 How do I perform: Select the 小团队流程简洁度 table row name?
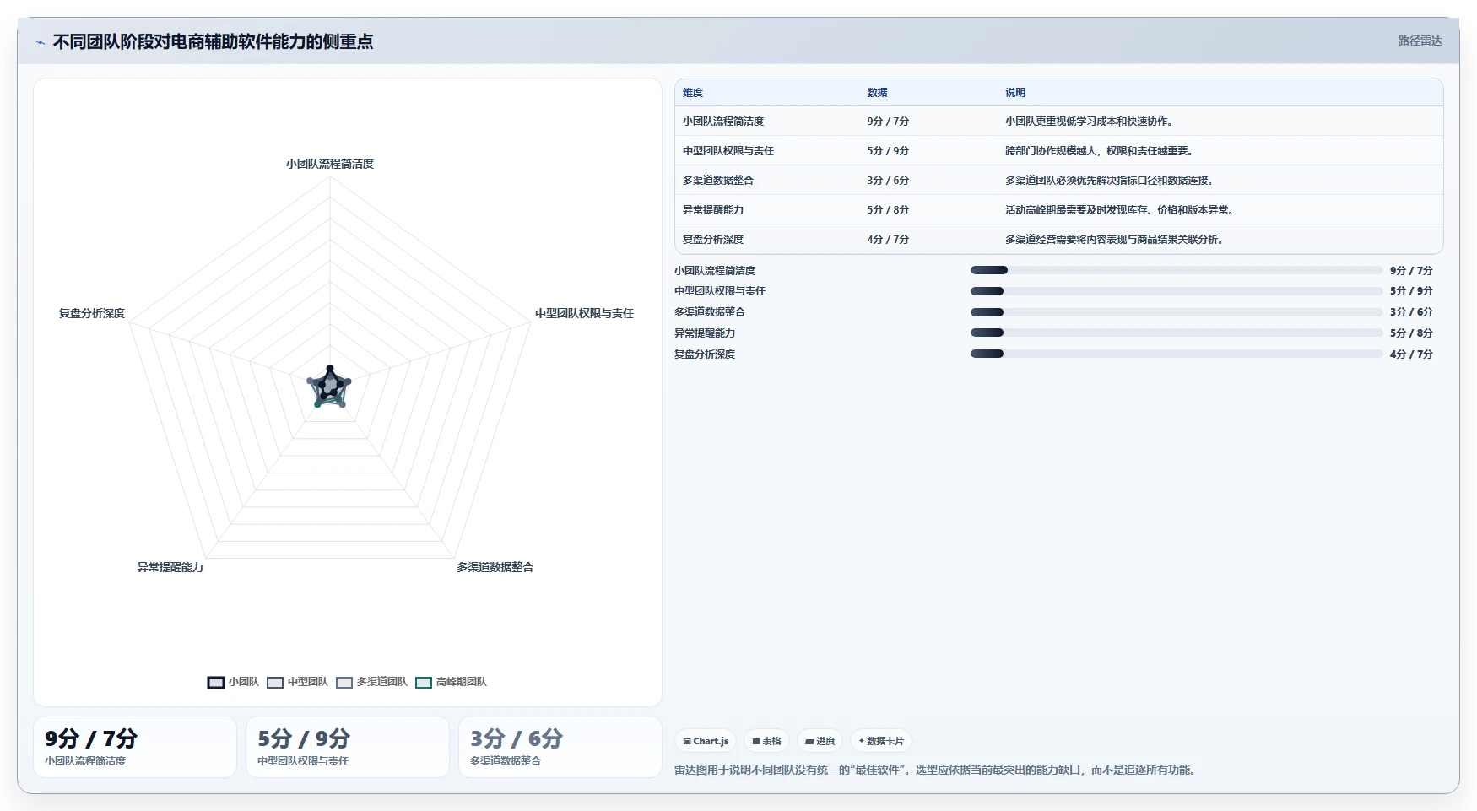click(x=723, y=122)
